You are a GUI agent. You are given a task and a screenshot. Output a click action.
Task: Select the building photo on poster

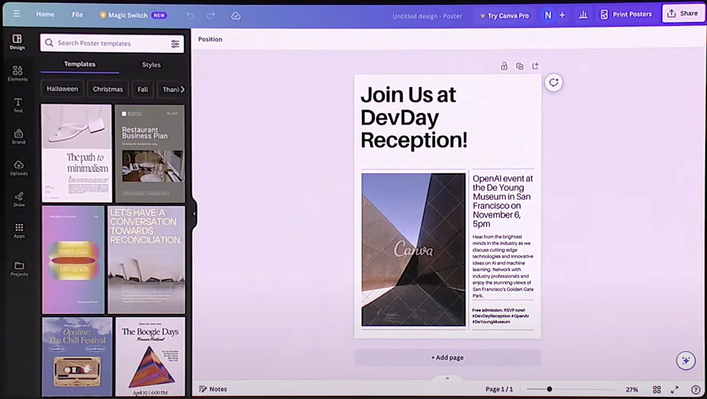[413, 249]
